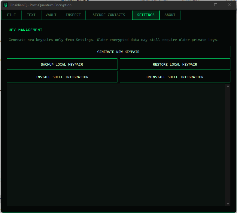Click the ObsidianQ shield icon in title bar
Screen dimensions: 237x213
point(6,5)
